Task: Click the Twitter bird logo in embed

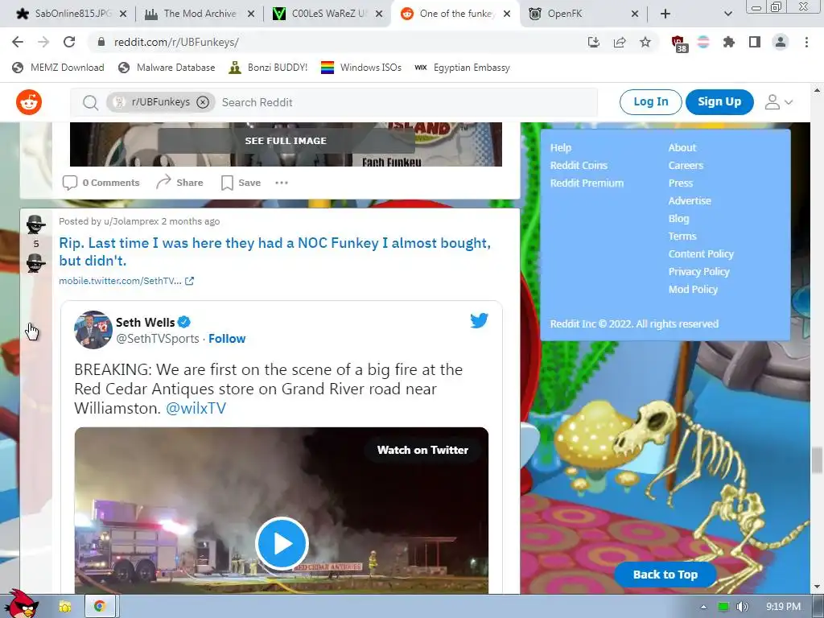Action: (x=480, y=320)
